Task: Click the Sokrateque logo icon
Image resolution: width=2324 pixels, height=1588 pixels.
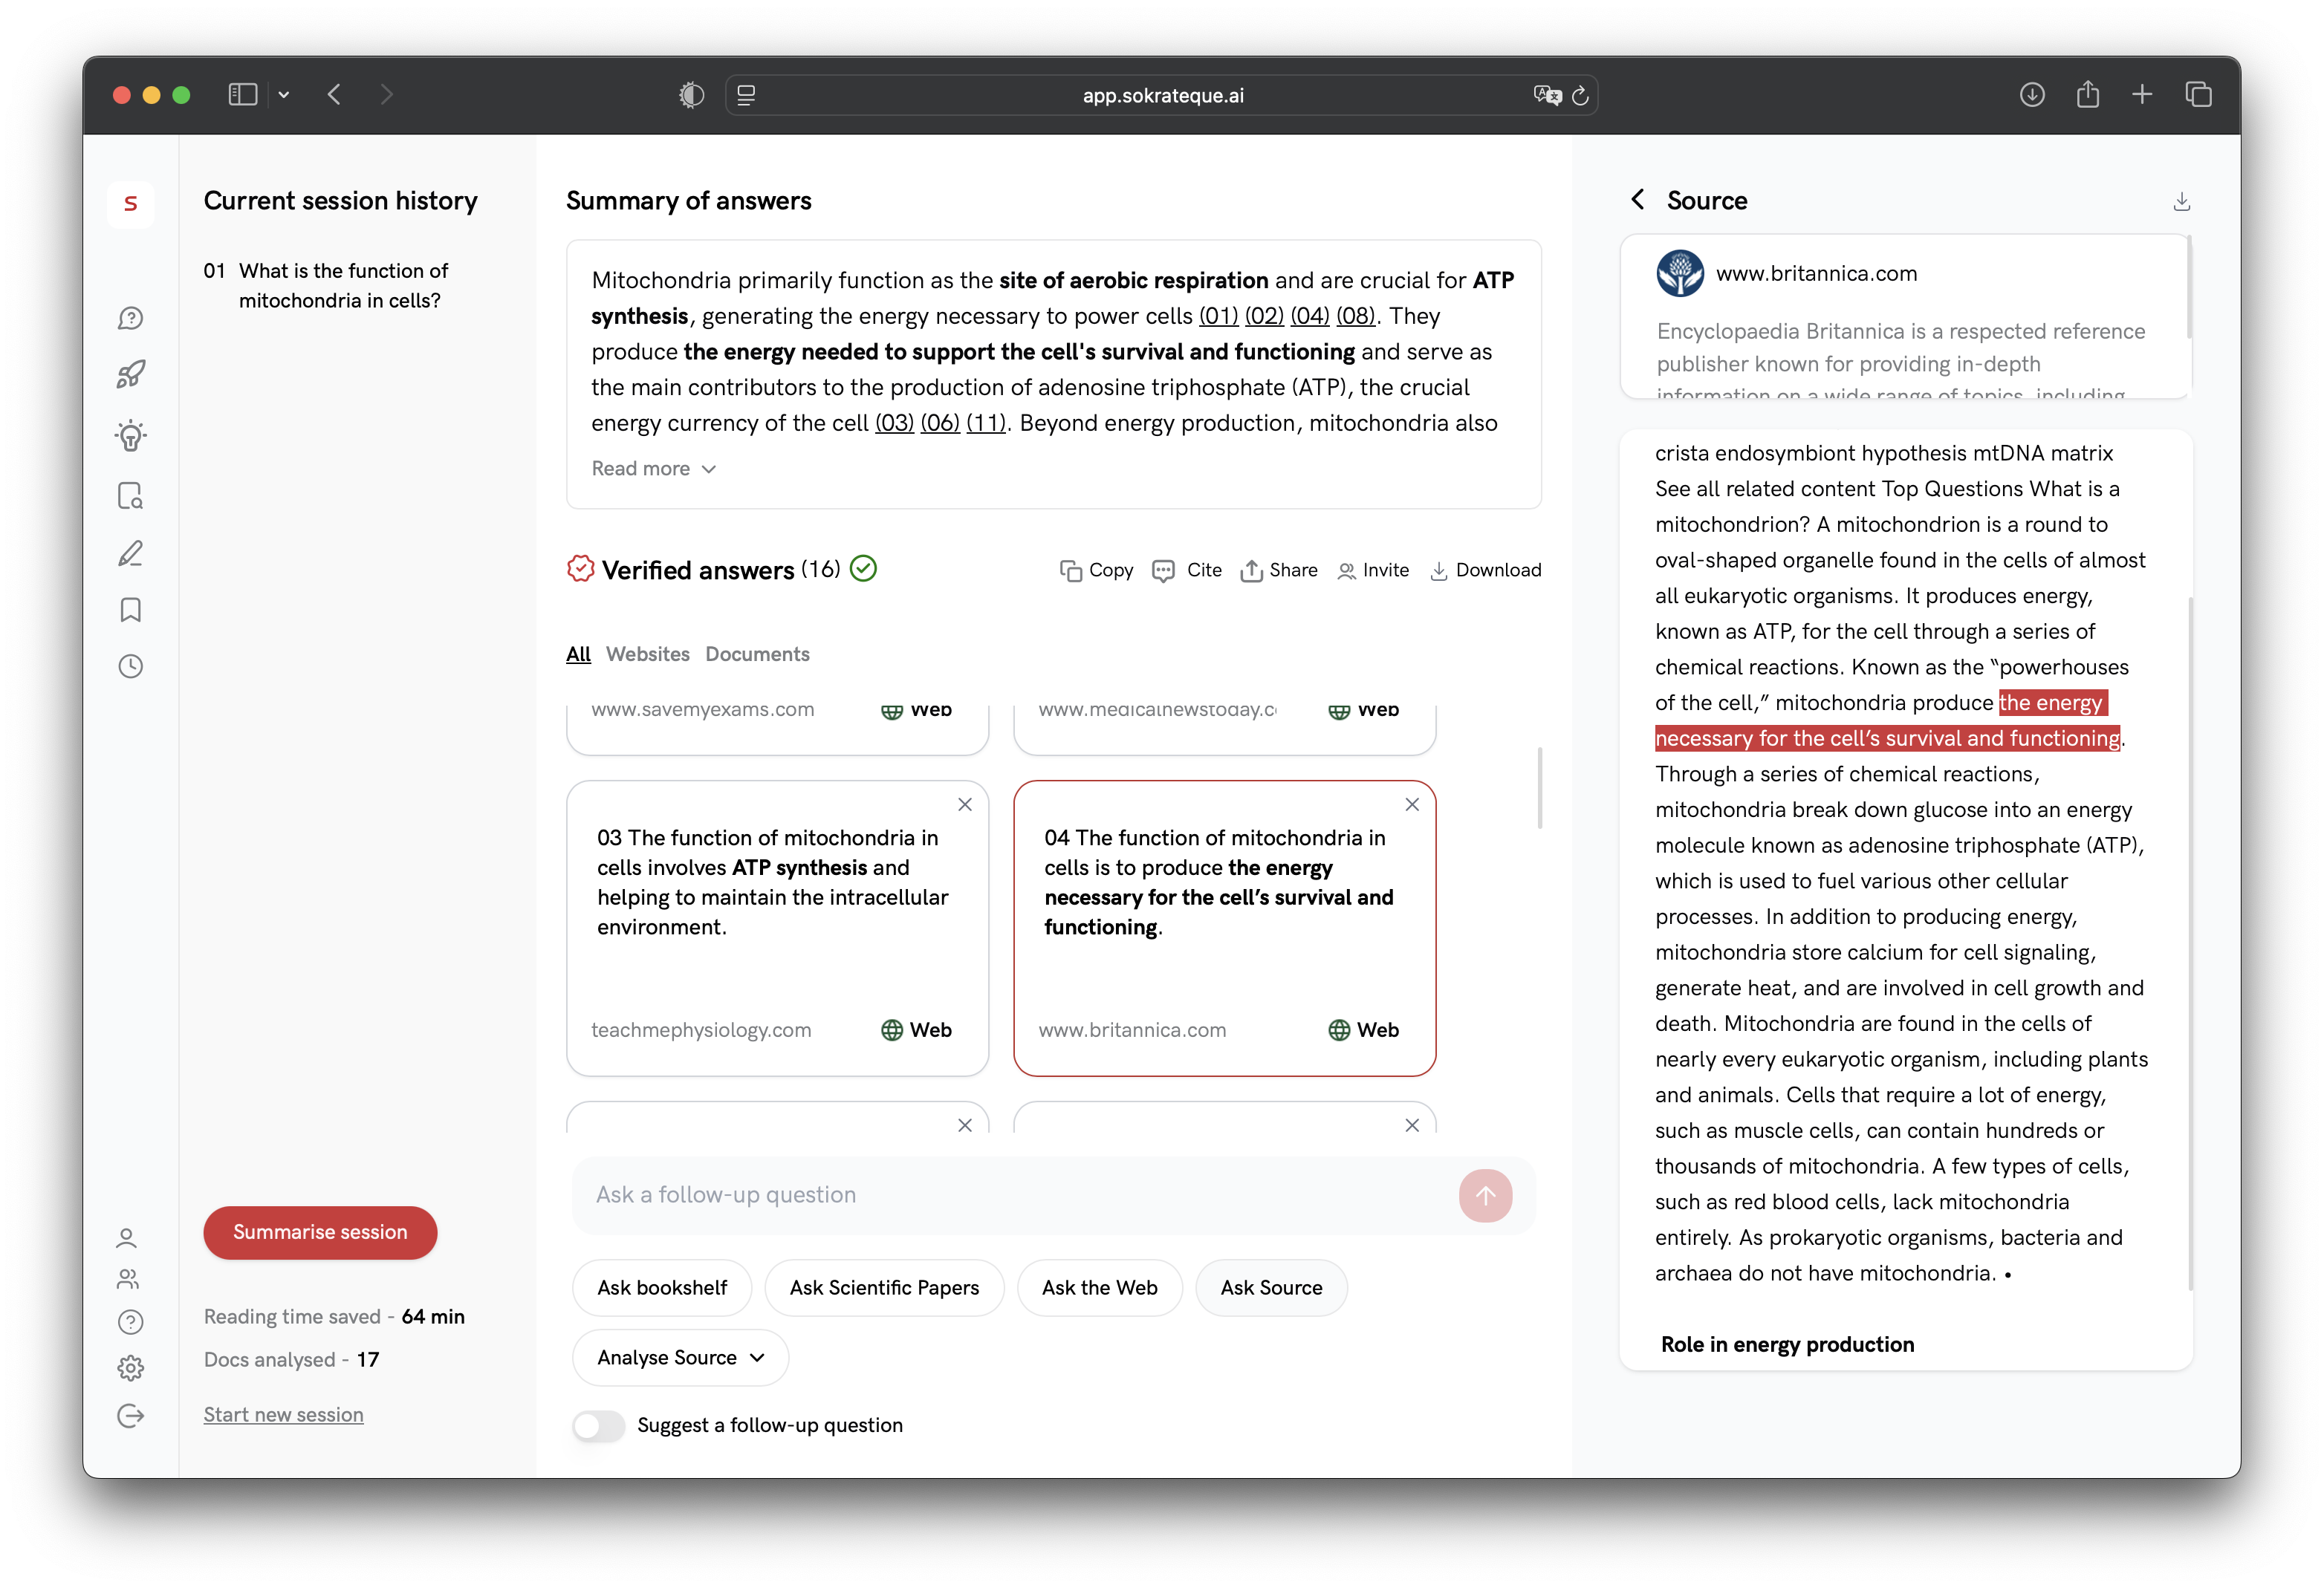Action: pyautogui.click(x=130, y=204)
